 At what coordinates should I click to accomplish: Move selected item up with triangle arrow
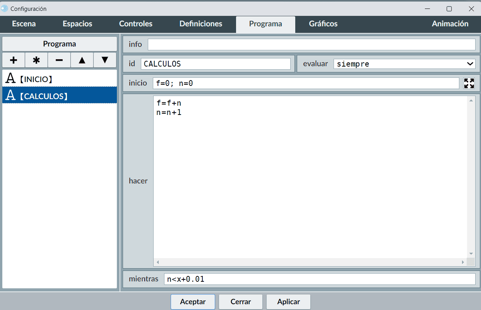point(82,60)
